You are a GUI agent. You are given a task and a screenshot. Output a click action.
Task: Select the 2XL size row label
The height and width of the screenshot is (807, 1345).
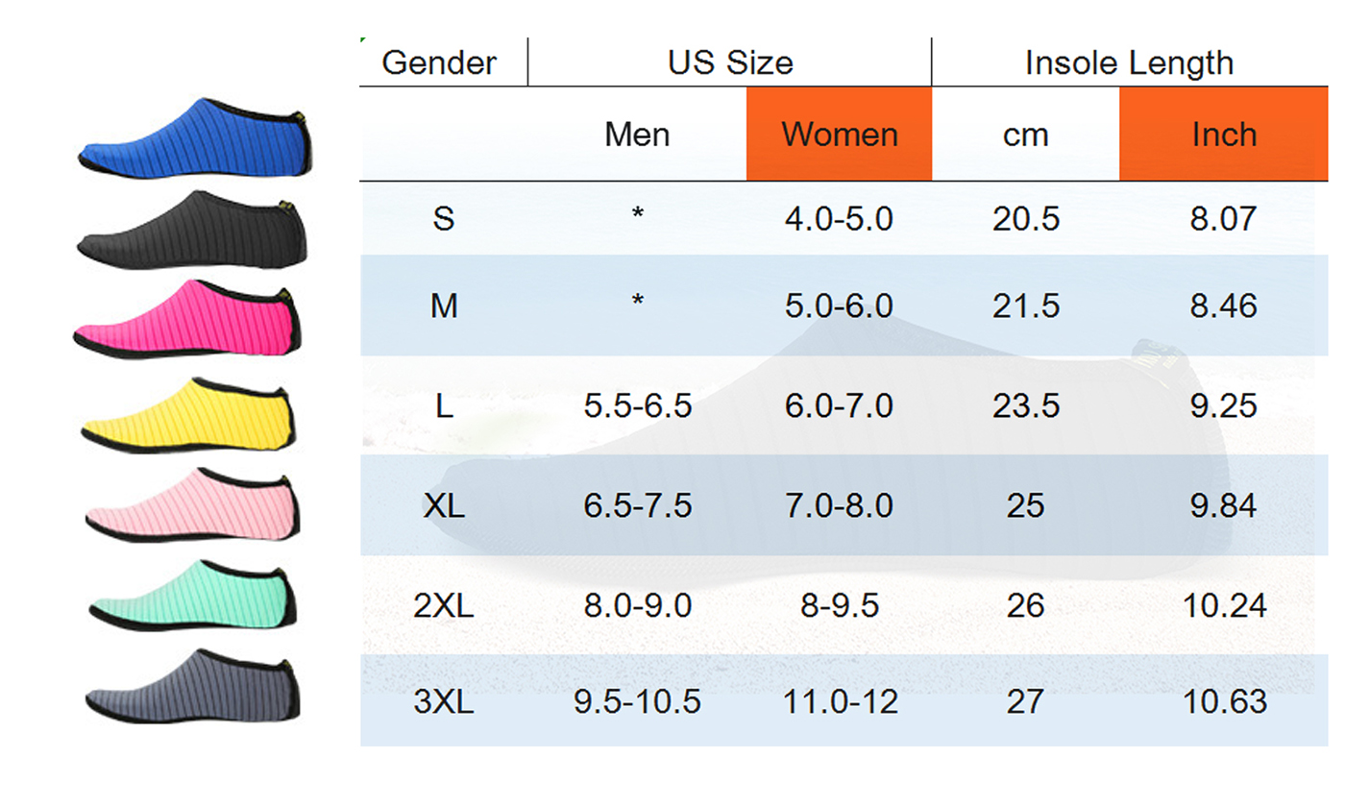click(x=444, y=606)
